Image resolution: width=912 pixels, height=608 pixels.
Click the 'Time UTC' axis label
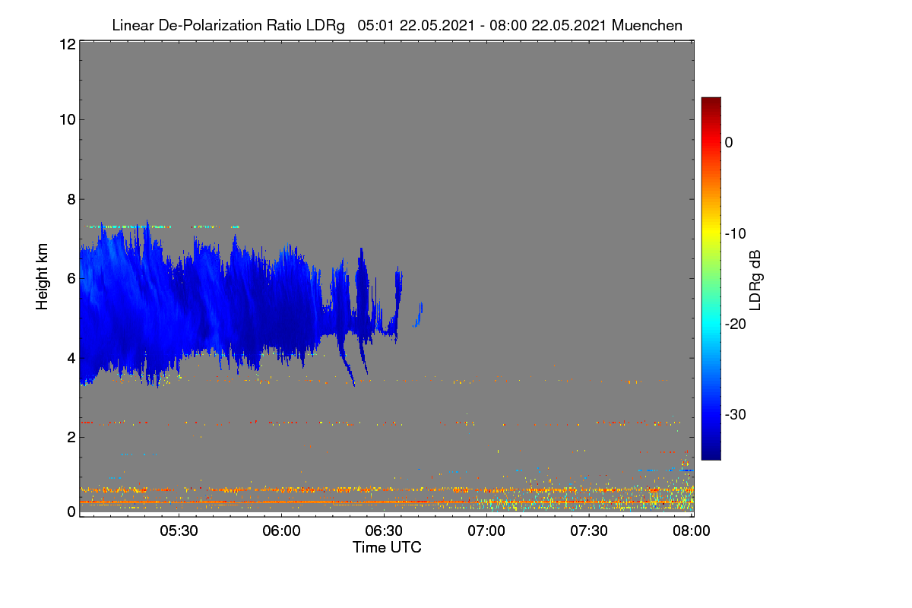click(x=387, y=547)
